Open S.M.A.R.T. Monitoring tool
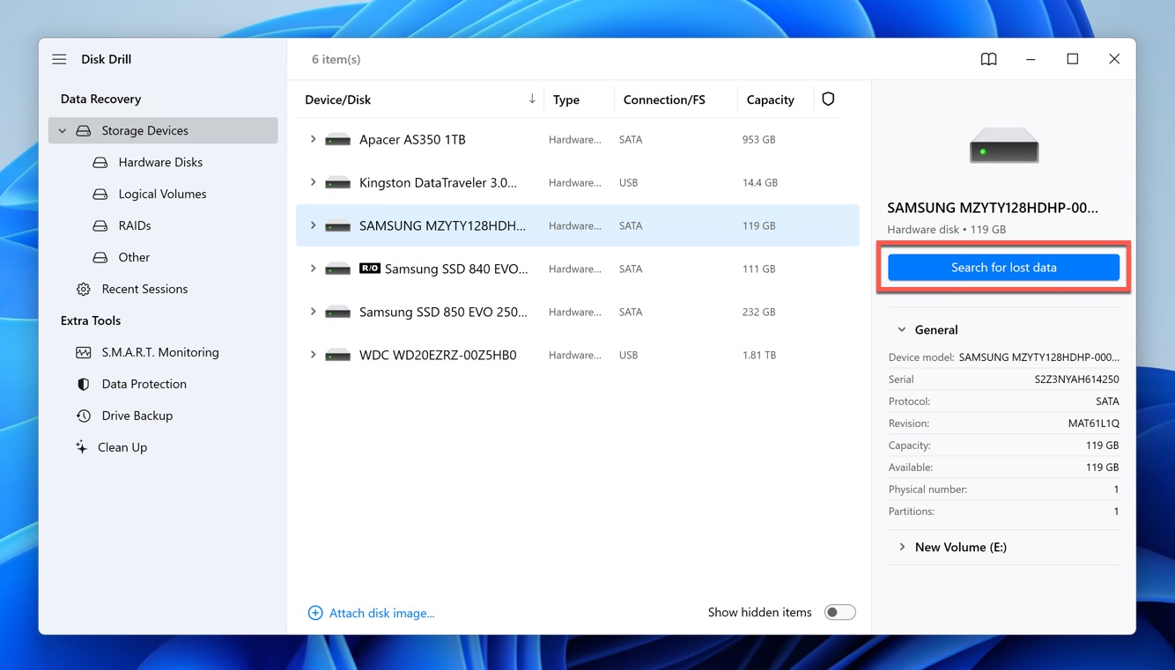 point(159,352)
